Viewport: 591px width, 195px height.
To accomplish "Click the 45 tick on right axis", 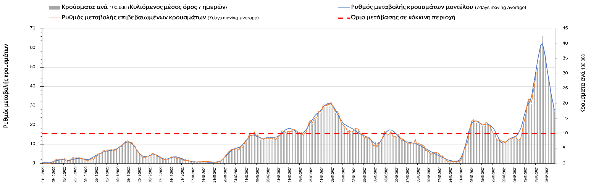I will click(561, 29).
